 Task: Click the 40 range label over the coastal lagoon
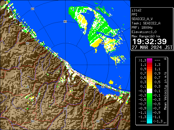click(103, 87)
